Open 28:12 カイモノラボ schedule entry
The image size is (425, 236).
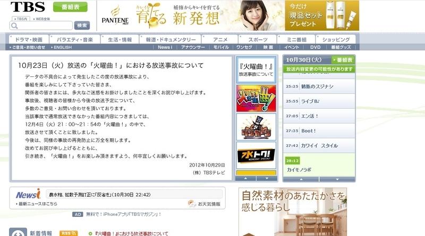tap(319, 165)
